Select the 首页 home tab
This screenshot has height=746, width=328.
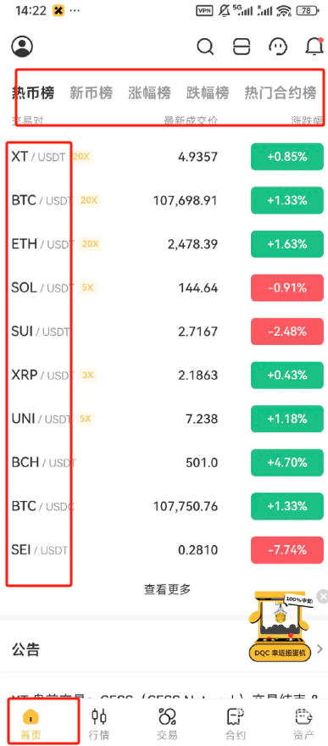click(x=31, y=724)
